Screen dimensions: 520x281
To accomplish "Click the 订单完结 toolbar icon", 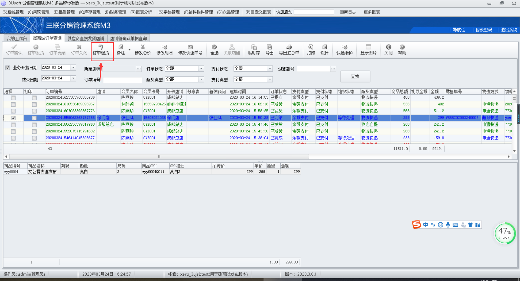I will tap(57, 50).
